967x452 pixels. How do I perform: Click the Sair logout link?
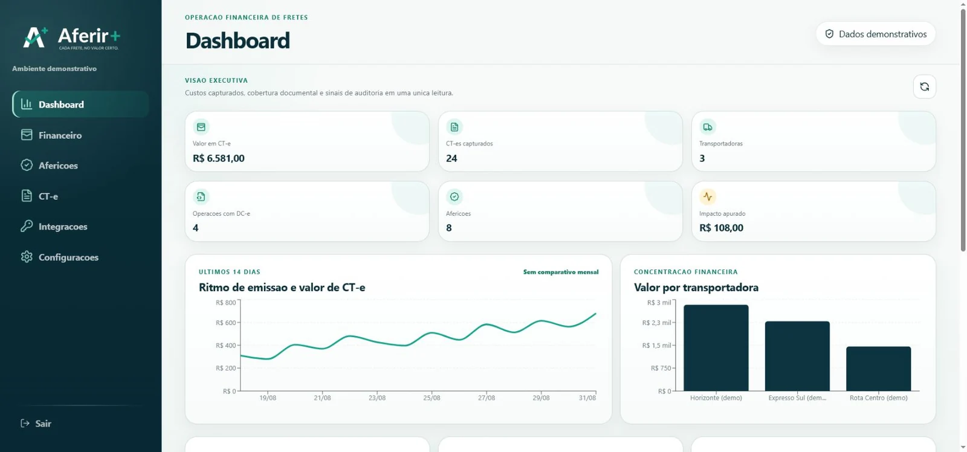click(36, 424)
